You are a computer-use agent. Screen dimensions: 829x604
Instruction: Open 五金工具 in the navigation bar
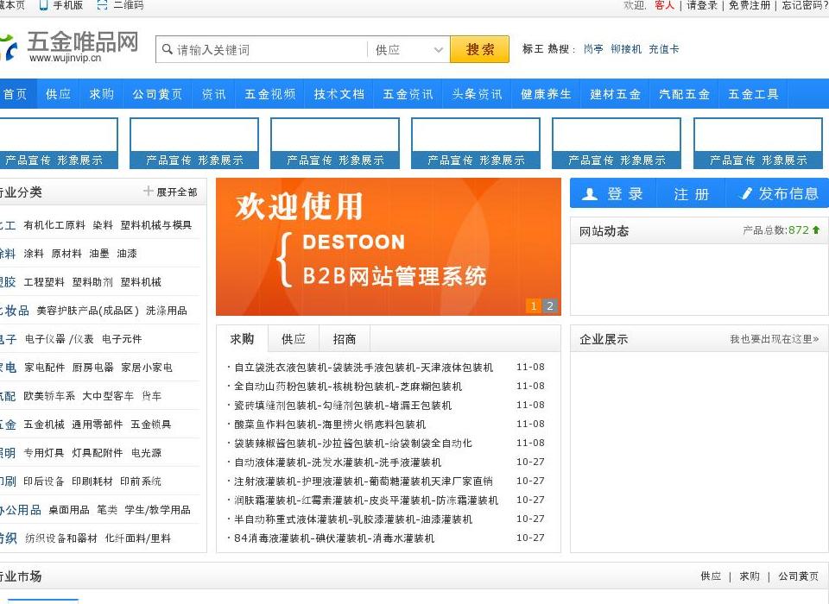pos(753,94)
